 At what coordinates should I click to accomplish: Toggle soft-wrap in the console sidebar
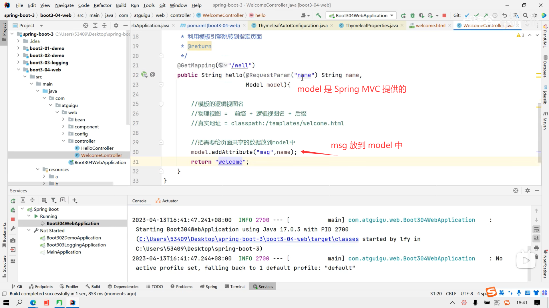[536, 229]
